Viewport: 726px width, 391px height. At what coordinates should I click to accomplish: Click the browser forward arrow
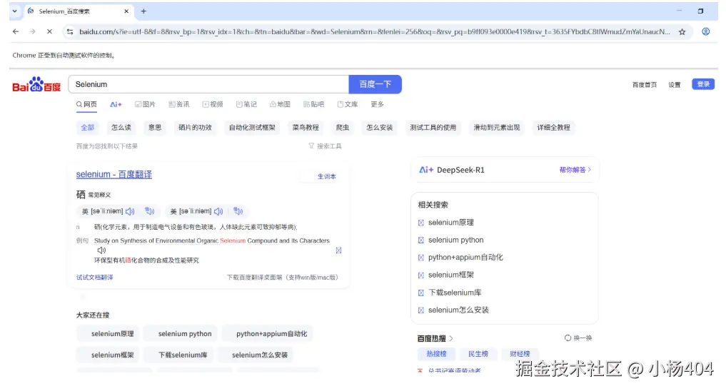tap(32, 31)
